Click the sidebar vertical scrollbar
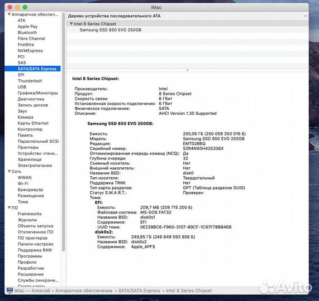Image resolution: width=319 pixels, height=301 pixels. pyautogui.click(x=64, y=132)
